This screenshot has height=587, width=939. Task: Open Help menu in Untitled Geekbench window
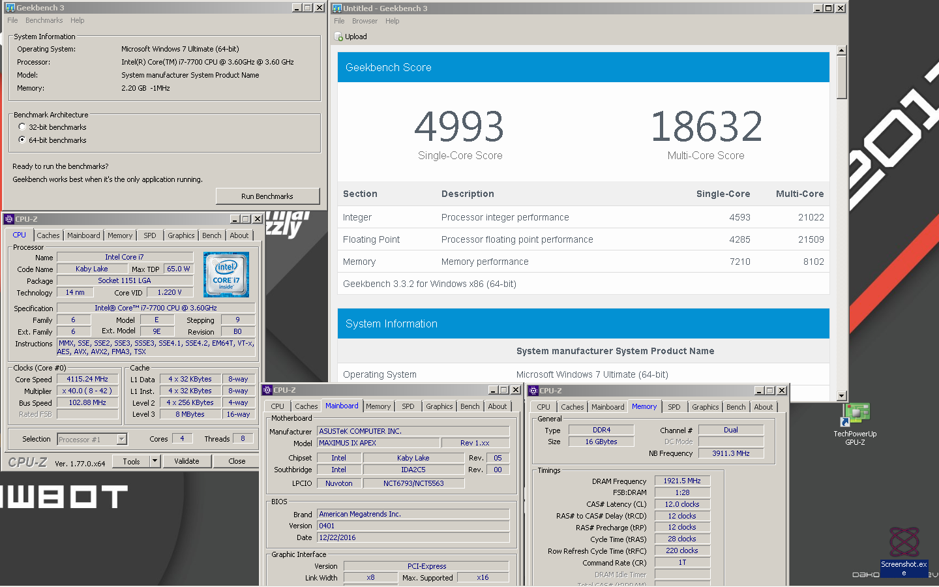pyautogui.click(x=392, y=21)
